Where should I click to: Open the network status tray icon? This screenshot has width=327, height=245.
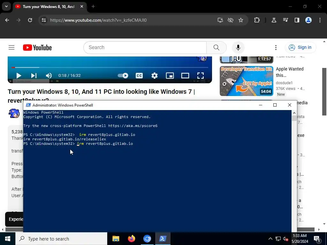click(x=278, y=239)
